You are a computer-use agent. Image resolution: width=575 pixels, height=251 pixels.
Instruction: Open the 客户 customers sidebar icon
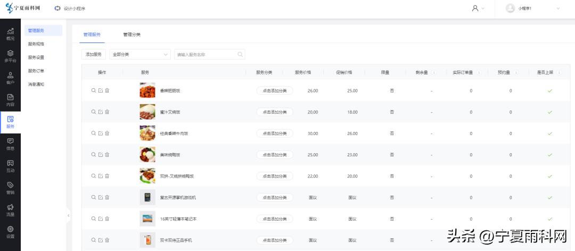click(x=10, y=78)
